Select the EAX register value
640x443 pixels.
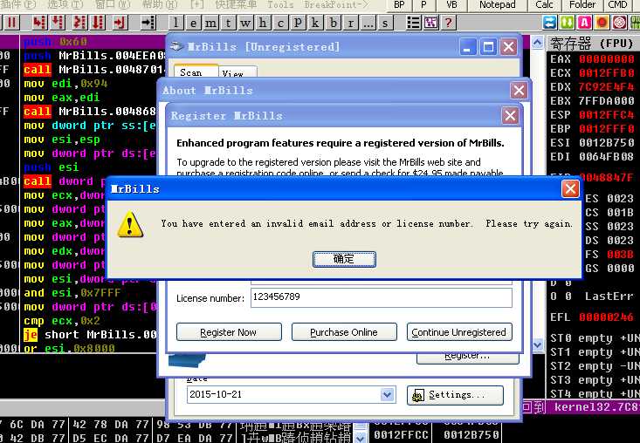pos(607,59)
